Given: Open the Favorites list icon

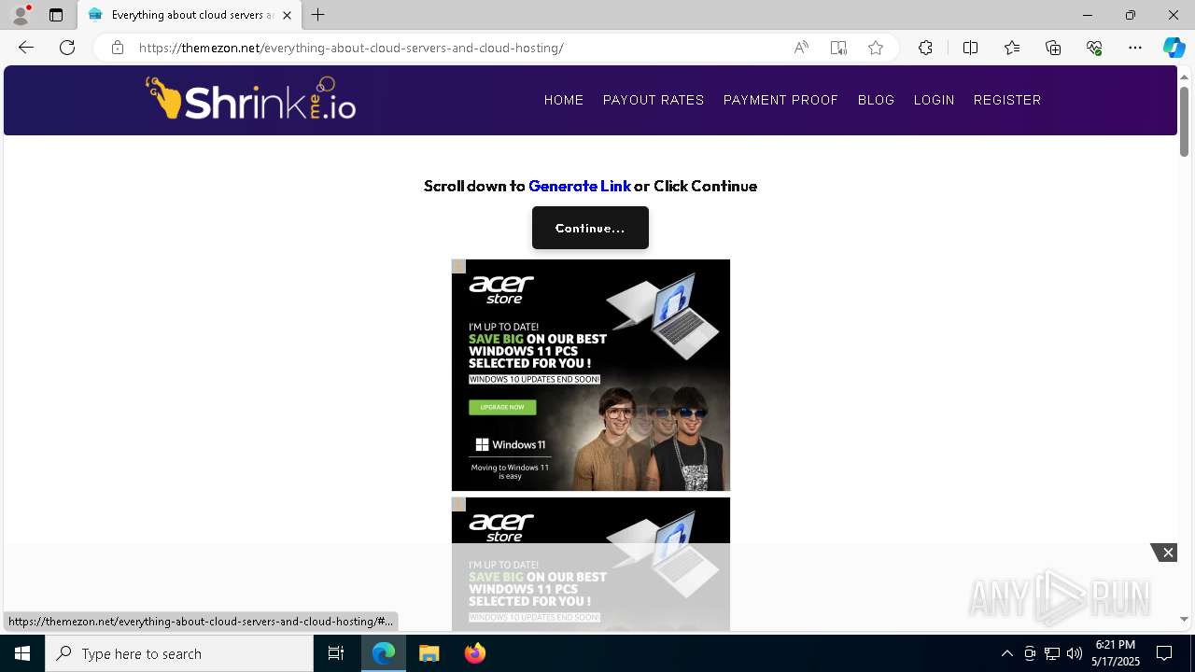Looking at the screenshot, I should (x=1012, y=48).
